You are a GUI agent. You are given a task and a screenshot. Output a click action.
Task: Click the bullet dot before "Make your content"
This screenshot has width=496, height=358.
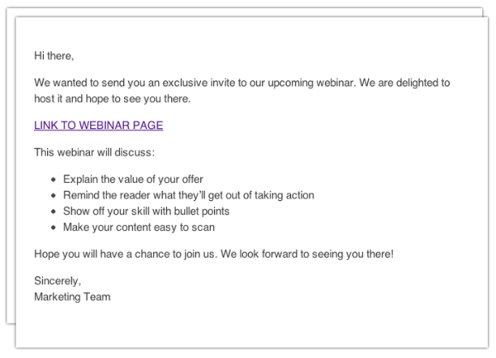coord(54,227)
